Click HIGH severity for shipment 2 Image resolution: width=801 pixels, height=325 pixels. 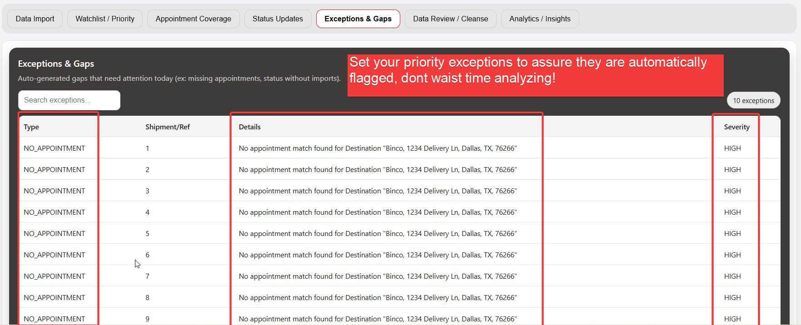732,169
